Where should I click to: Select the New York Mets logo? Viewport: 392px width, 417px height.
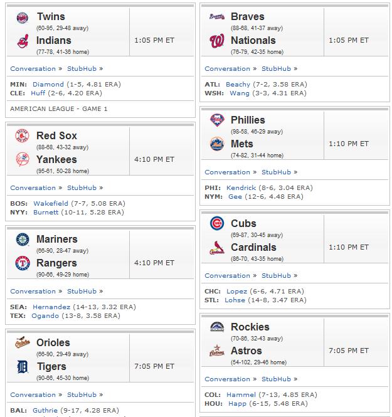click(217, 144)
